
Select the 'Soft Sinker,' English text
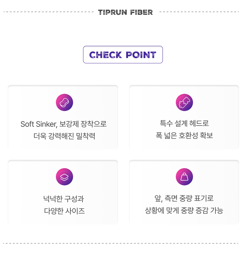coord(39,124)
